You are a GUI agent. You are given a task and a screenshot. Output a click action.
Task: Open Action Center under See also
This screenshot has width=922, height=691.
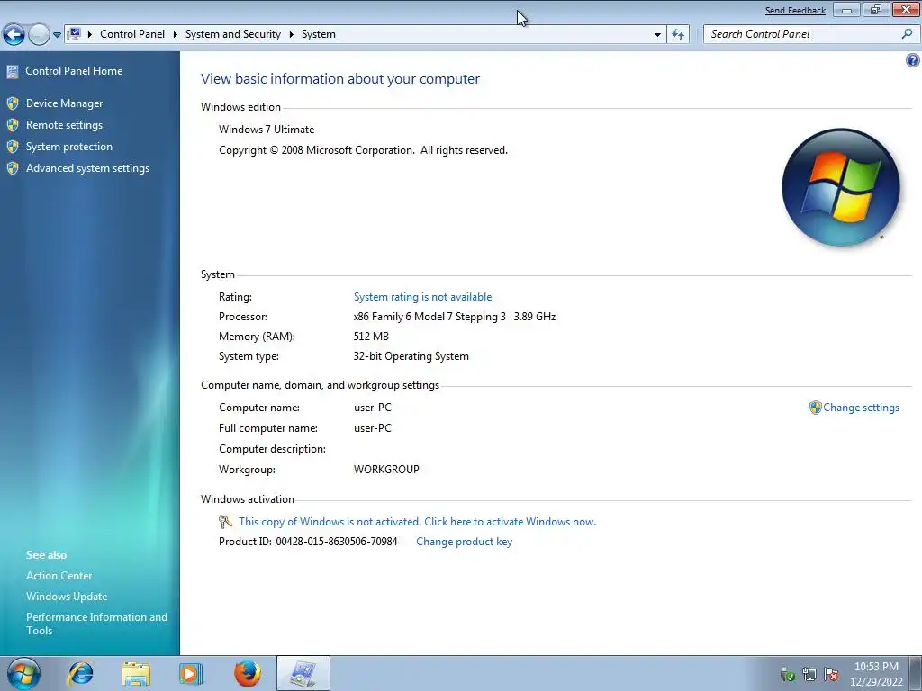[x=59, y=576]
